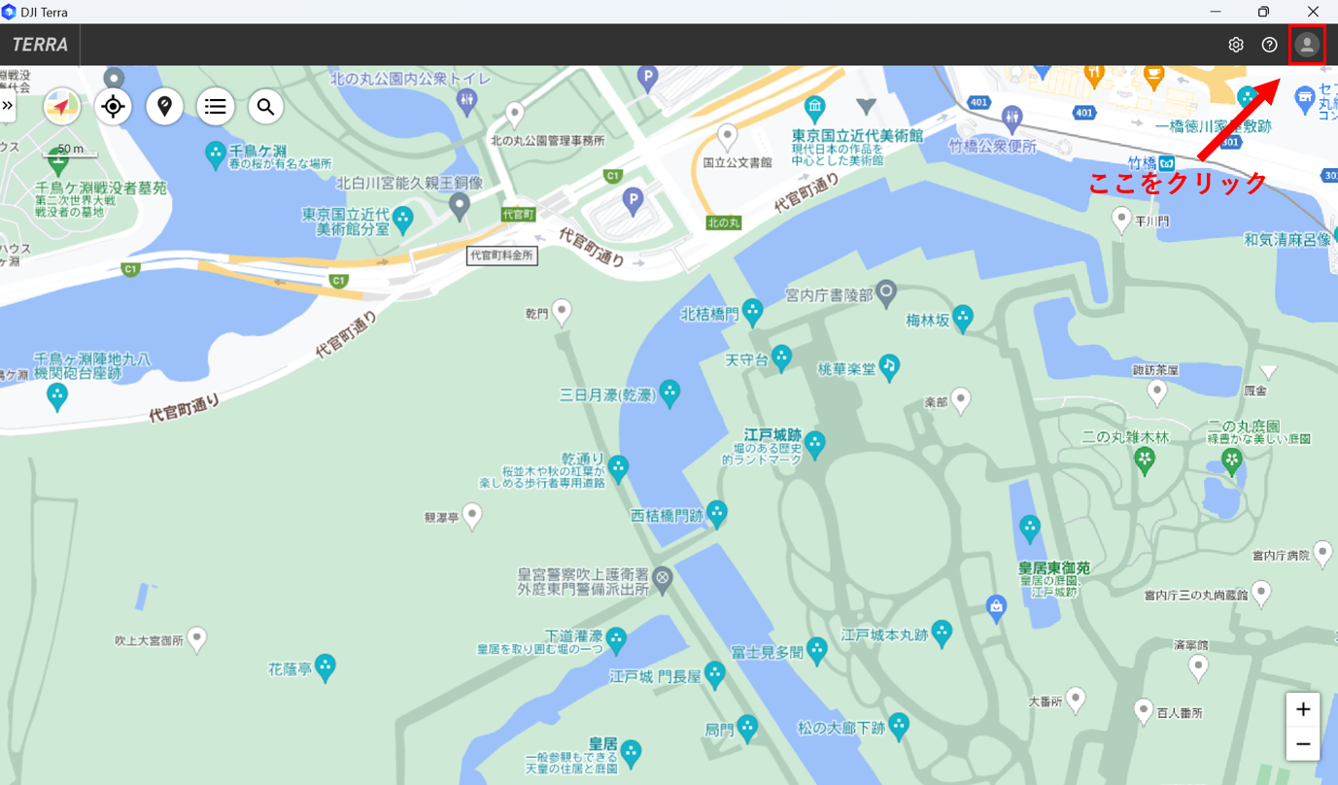Screen dimensions: 1338x785
Task: Select the parking marker near 代官町
Action: 633,201
